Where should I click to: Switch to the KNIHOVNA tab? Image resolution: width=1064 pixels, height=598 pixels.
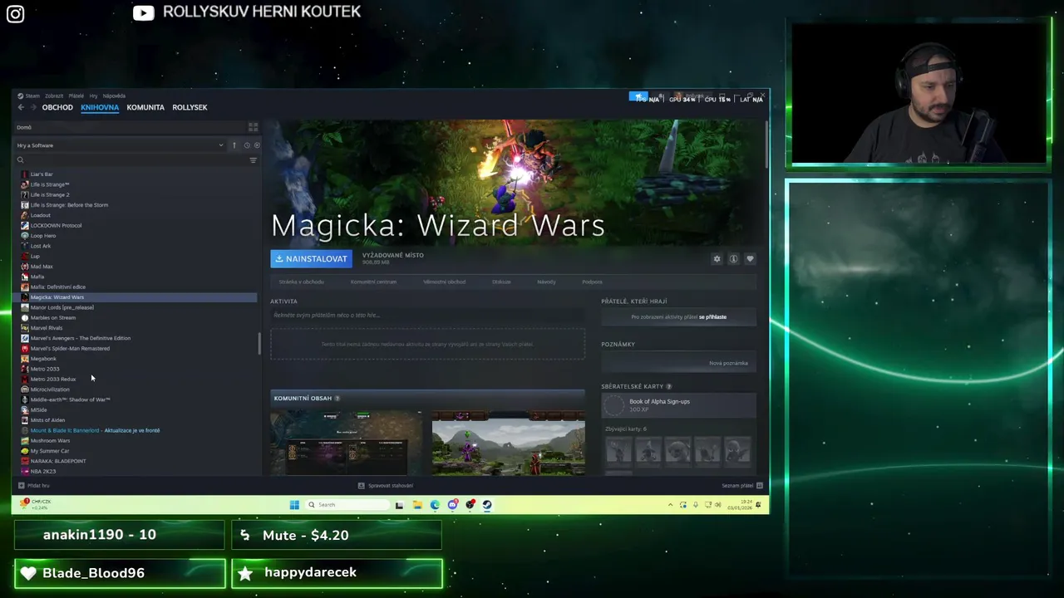(100, 107)
